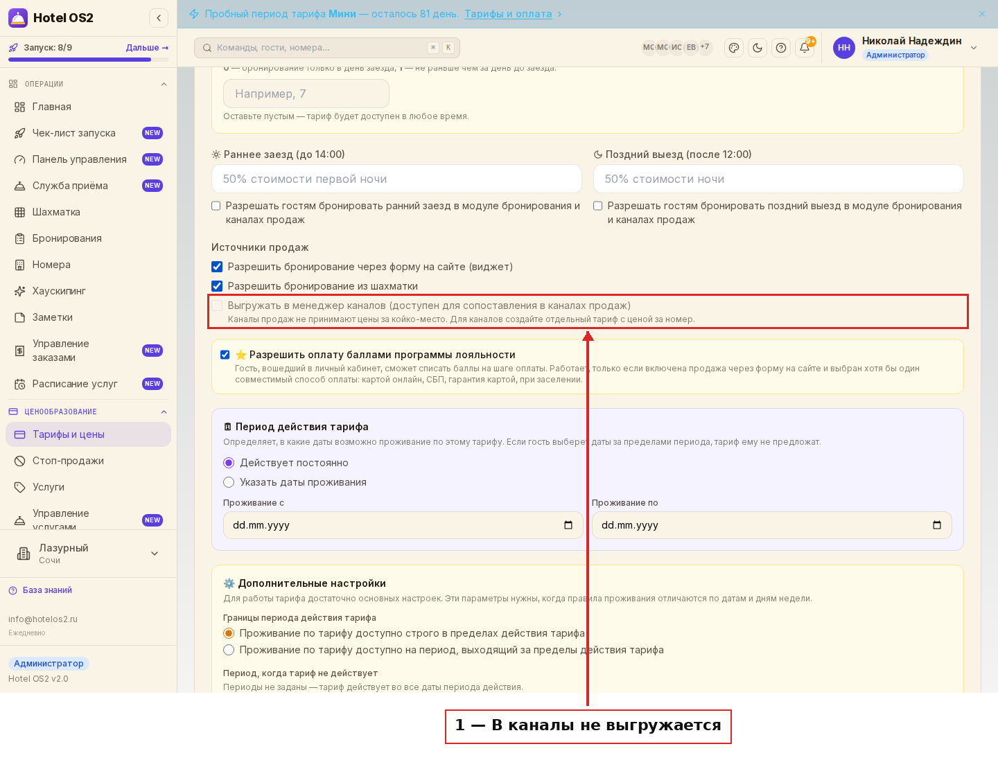Select Указать даты проживания radio option

click(x=229, y=482)
